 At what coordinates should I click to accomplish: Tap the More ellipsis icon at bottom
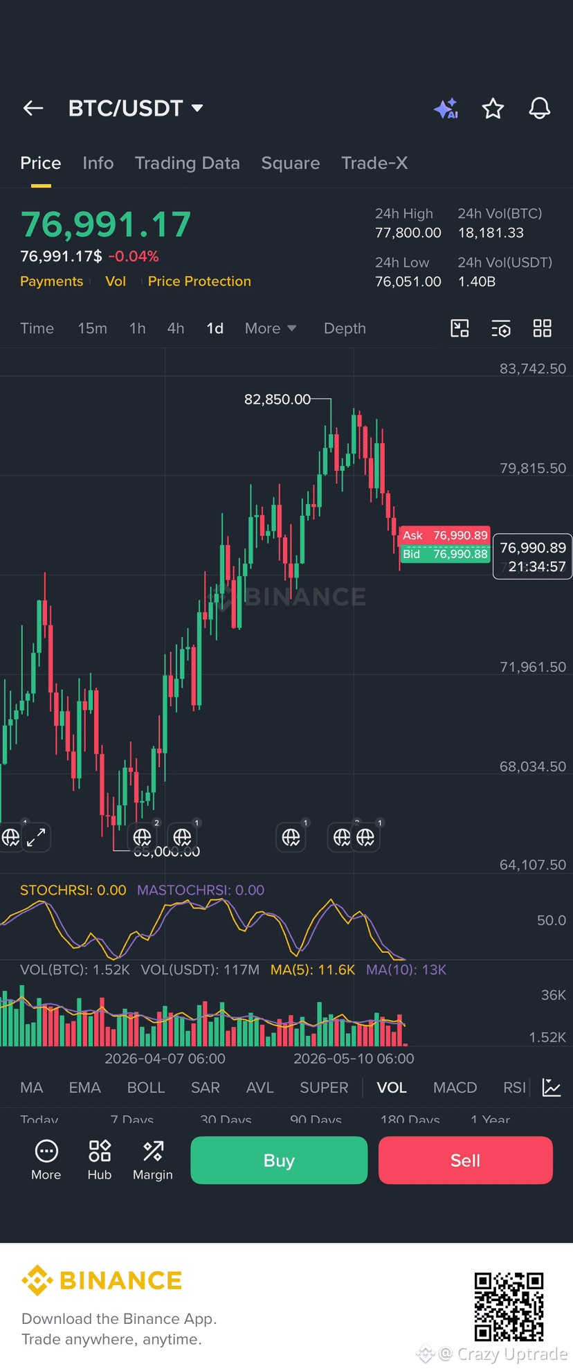click(46, 1160)
